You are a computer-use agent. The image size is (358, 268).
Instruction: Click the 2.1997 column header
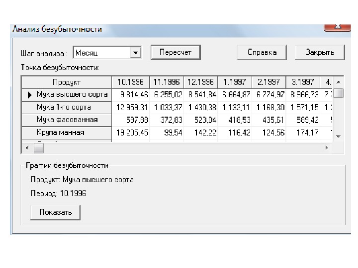click(x=269, y=82)
